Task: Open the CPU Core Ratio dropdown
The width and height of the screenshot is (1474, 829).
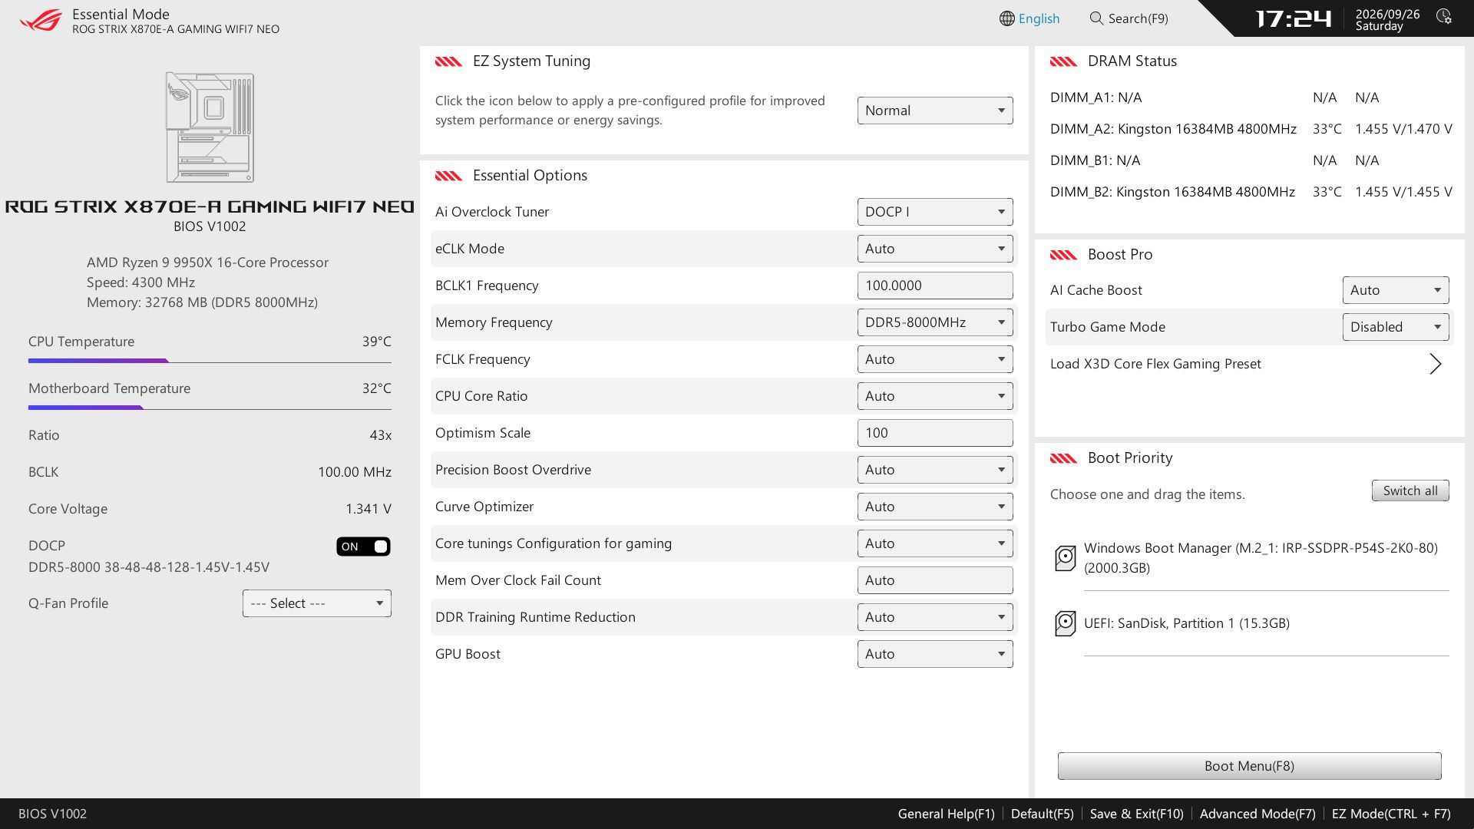Action: (935, 396)
